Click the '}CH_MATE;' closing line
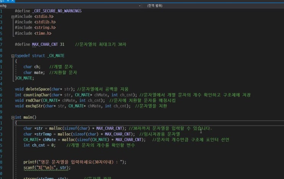Screen dimensions: 284x179 [24, 78]
